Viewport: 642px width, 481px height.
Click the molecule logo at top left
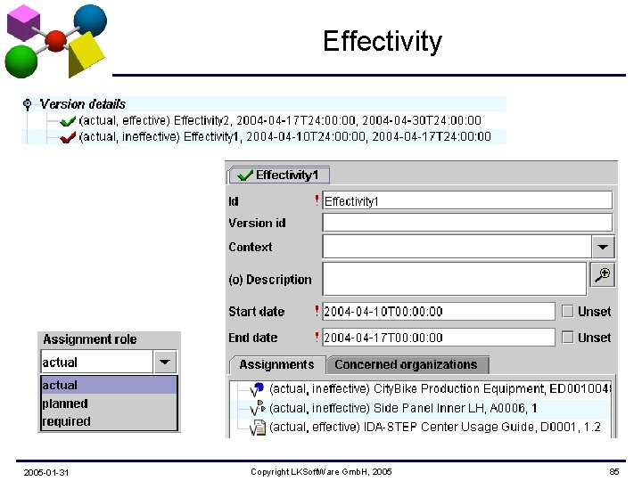[55, 41]
